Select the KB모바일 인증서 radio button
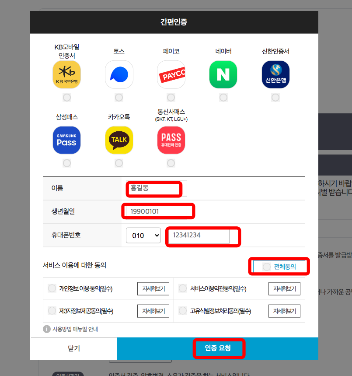 (x=67, y=98)
